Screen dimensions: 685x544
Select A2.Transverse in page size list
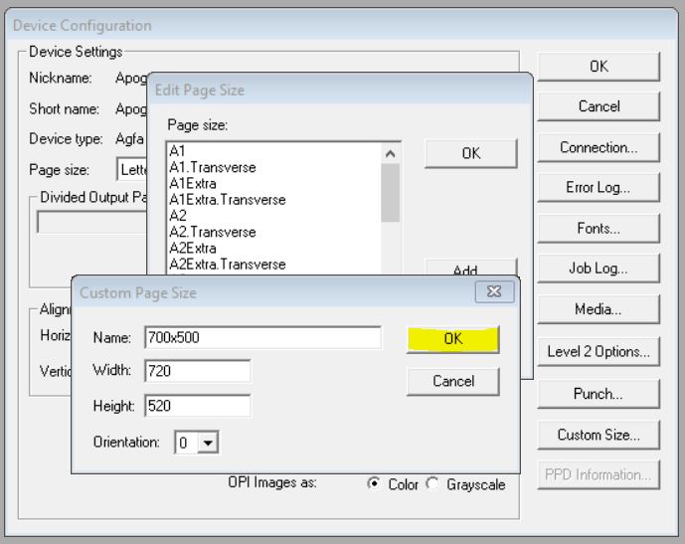point(274,232)
